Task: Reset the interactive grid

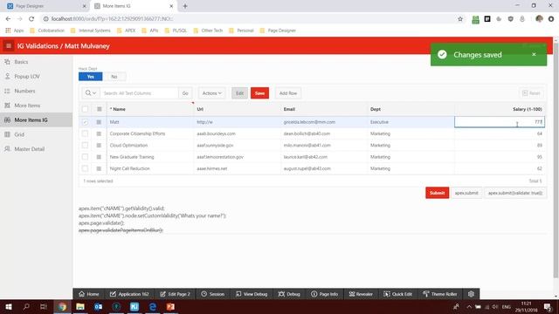Action: (x=531, y=93)
